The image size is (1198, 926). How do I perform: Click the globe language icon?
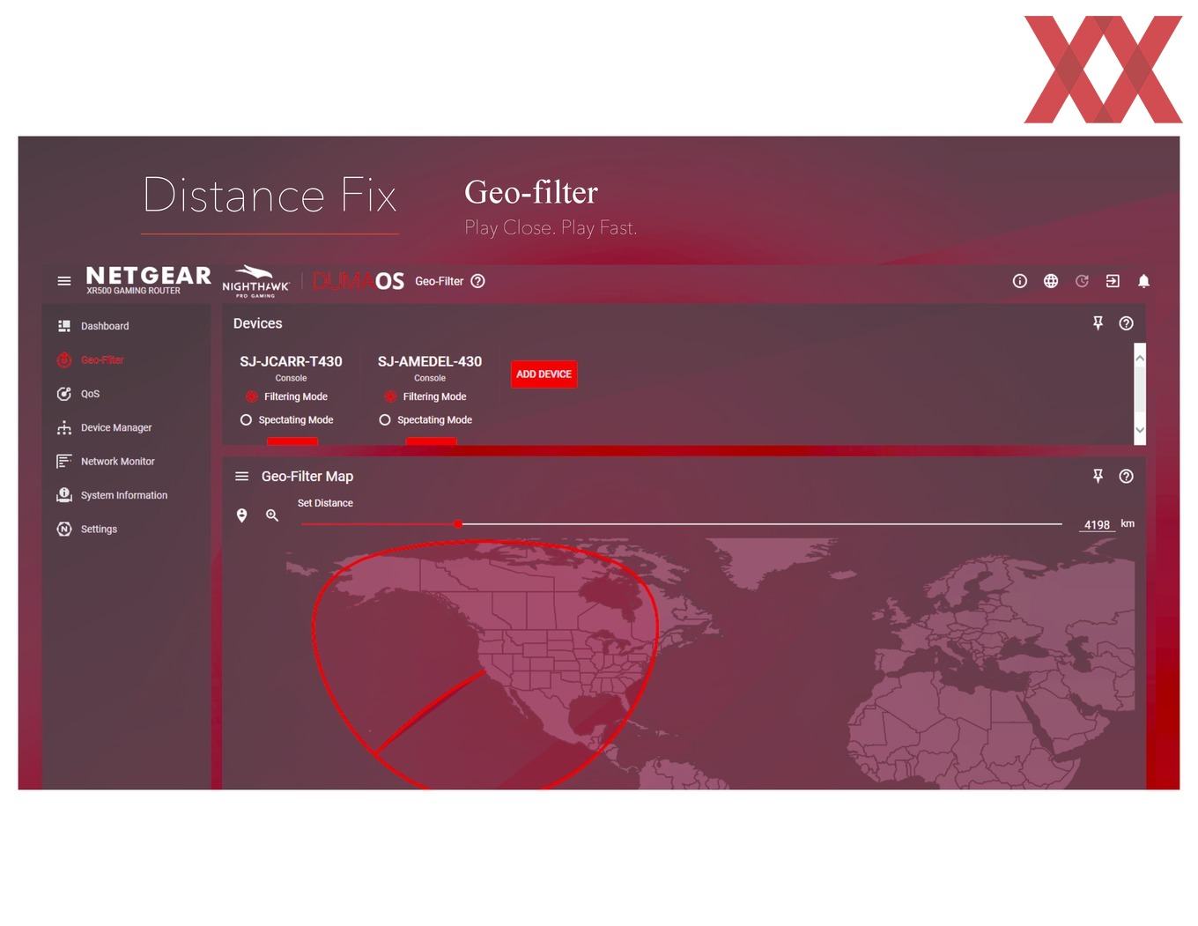coord(1051,281)
